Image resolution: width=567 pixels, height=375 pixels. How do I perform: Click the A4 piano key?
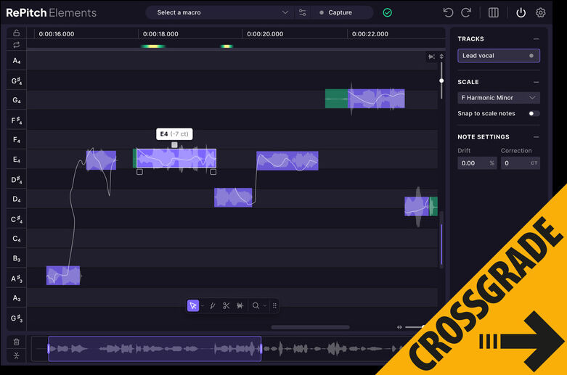(x=16, y=61)
